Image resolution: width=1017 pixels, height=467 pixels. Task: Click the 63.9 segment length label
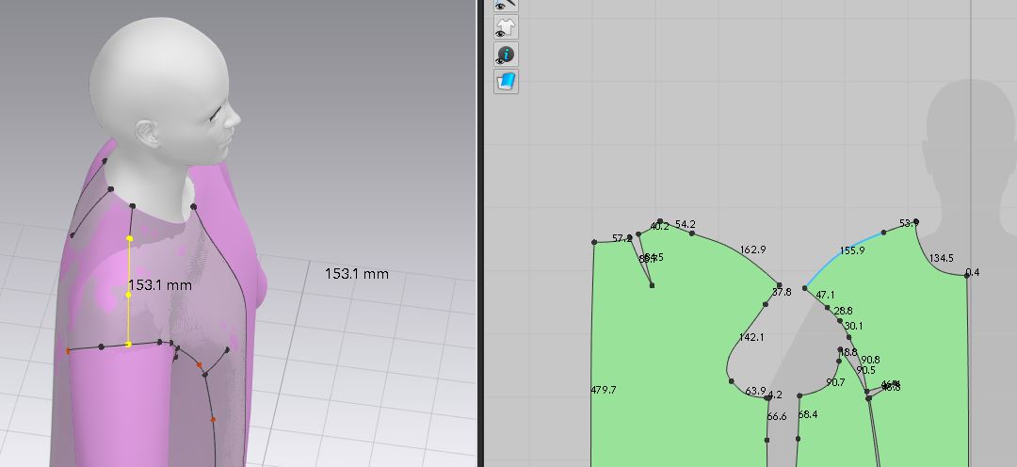pos(755,391)
